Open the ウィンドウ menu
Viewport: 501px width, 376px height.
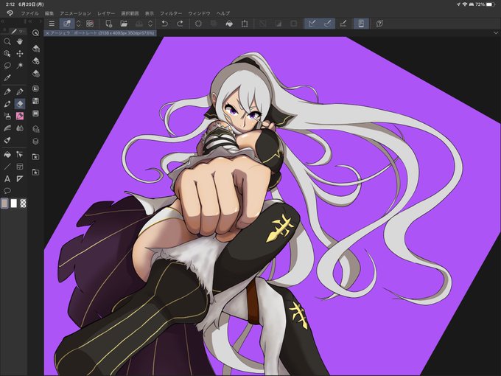pos(199,13)
